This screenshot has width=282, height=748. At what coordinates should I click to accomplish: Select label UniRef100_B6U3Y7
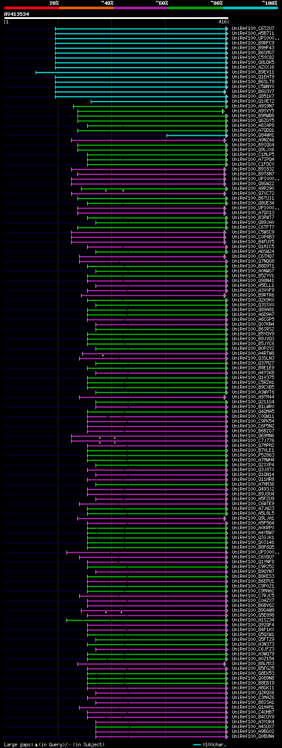point(253,91)
